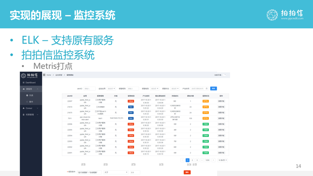Go to next page with right arrow
The image size is (313, 176).
pyautogui.click(x=213, y=160)
